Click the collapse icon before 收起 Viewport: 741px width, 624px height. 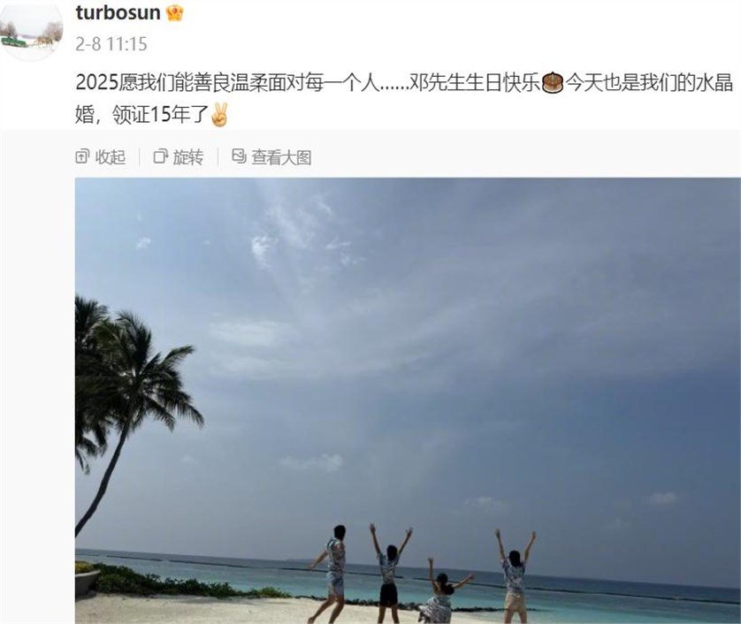[x=82, y=156]
